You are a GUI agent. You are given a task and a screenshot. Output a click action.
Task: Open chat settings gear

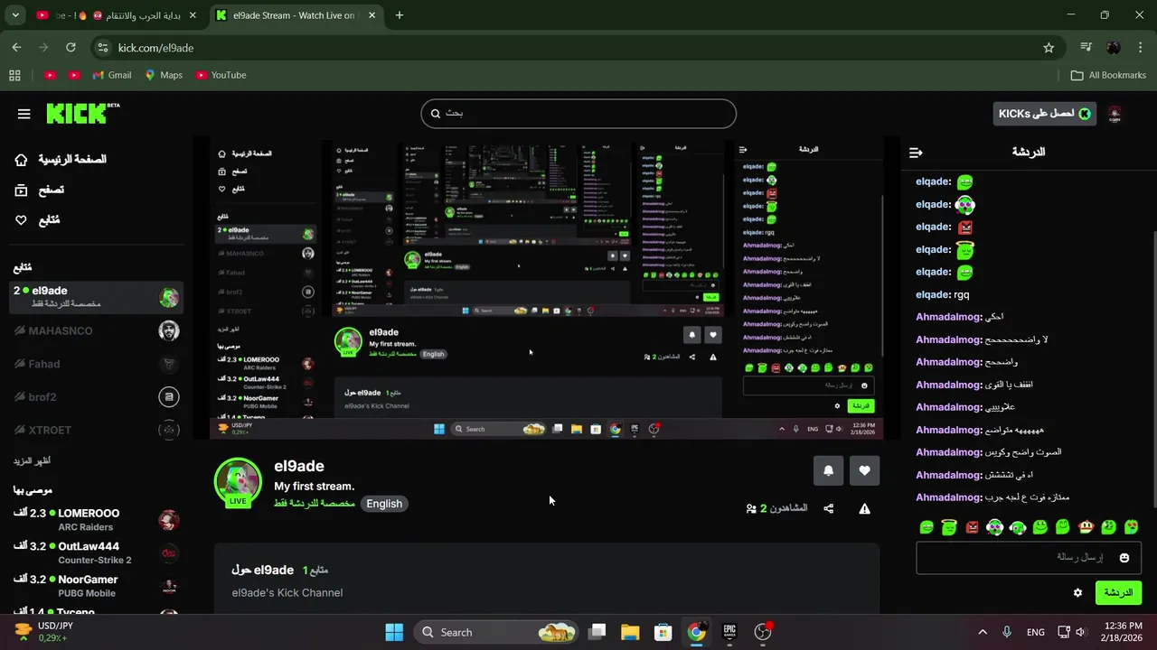click(1077, 593)
